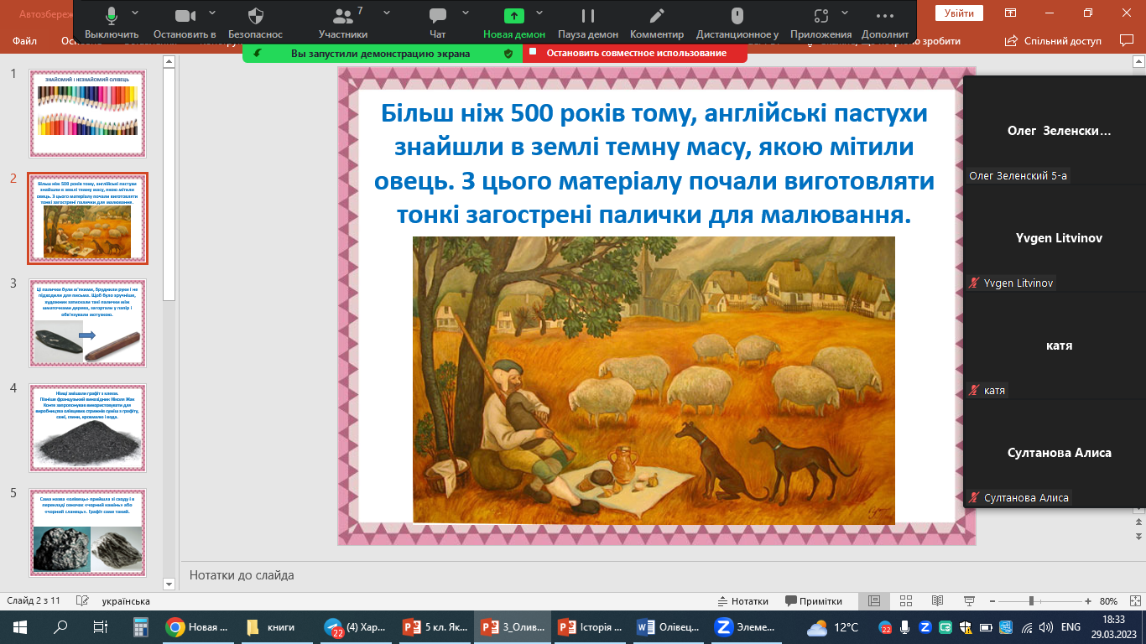Open remote control mouse option
The width and height of the screenshot is (1146, 644).
point(737,22)
